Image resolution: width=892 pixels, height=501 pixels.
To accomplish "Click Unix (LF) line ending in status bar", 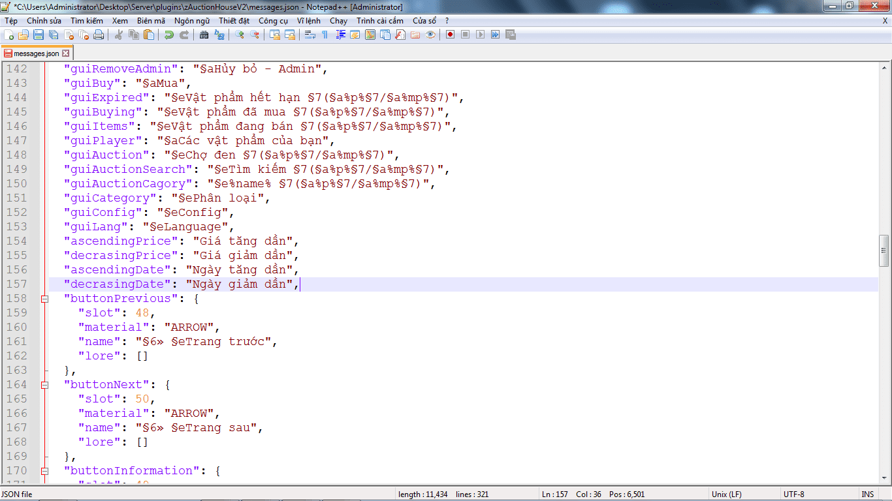I will tap(726, 494).
